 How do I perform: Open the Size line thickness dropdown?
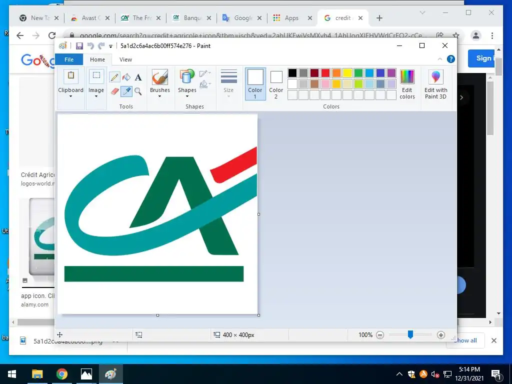(x=228, y=83)
